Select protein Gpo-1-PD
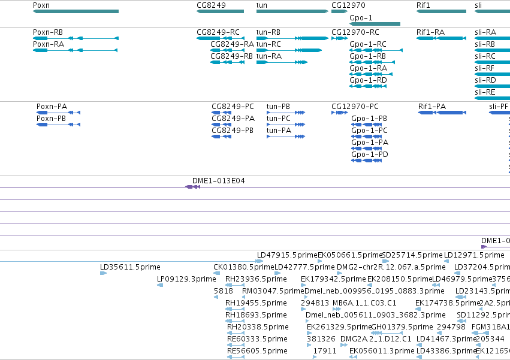 coord(370,155)
